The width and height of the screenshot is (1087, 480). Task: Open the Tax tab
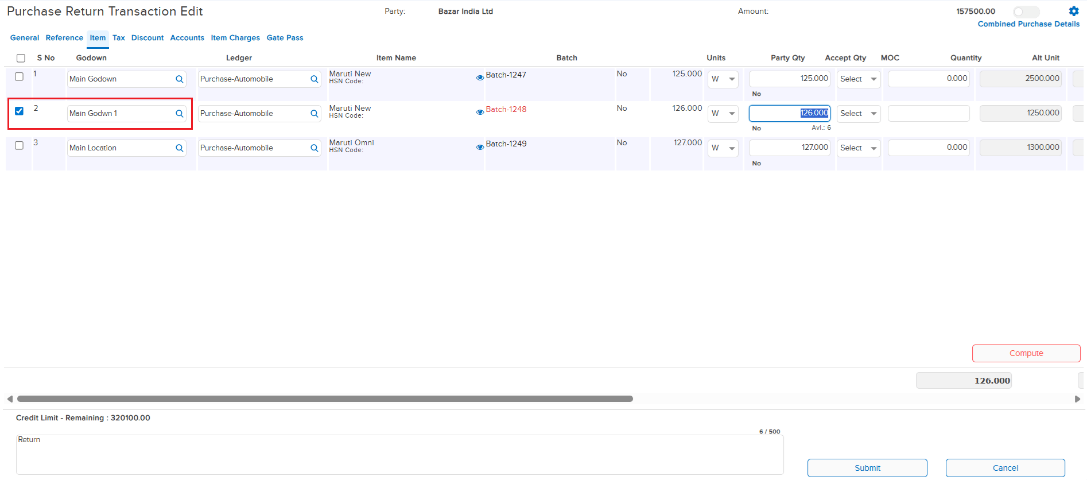tap(119, 38)
